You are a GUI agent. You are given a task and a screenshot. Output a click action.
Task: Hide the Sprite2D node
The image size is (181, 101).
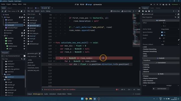click(24, 20)
